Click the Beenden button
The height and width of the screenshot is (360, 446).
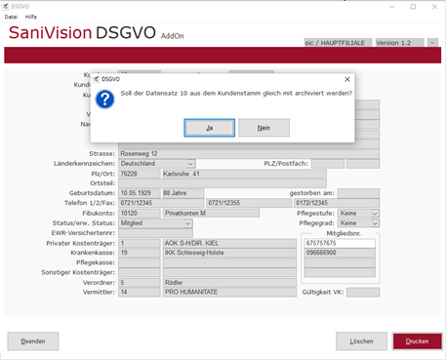(x=33, y=341)
